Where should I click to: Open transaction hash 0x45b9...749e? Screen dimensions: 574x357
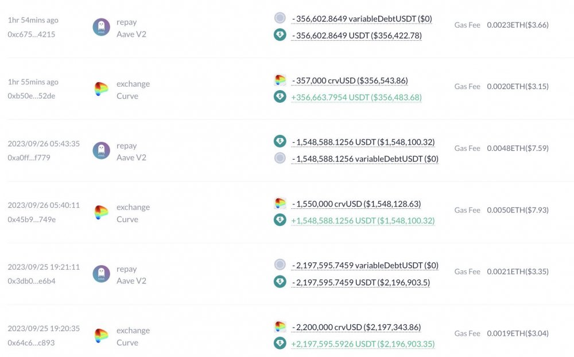(32, 219)
